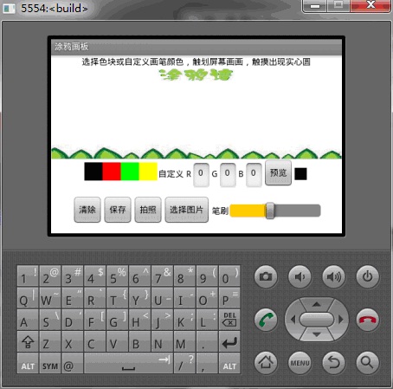Click the emulator back arrow button

tap(333, 362)
